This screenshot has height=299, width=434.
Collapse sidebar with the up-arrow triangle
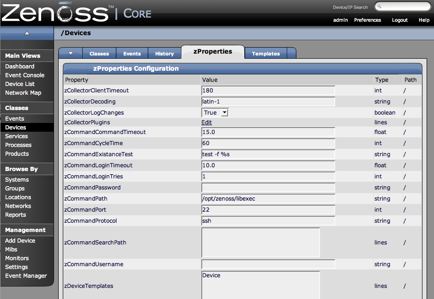[27, 33]
